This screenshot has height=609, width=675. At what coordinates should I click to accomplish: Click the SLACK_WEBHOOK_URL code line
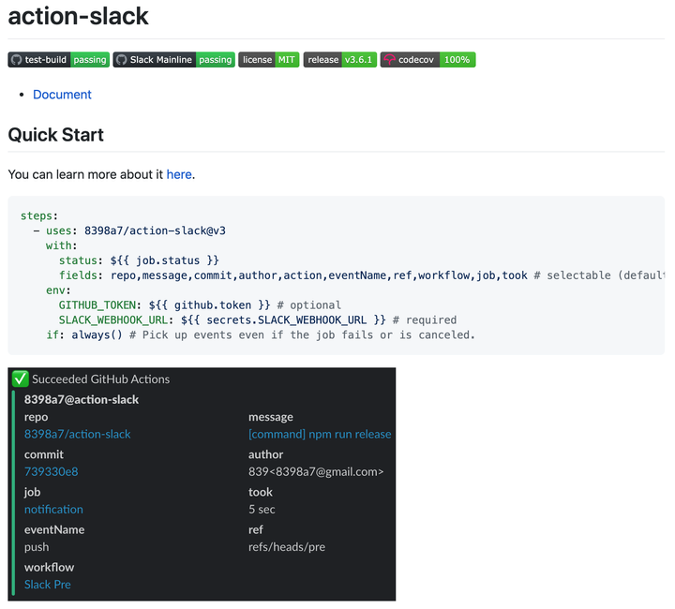click(x=258, y=320)
